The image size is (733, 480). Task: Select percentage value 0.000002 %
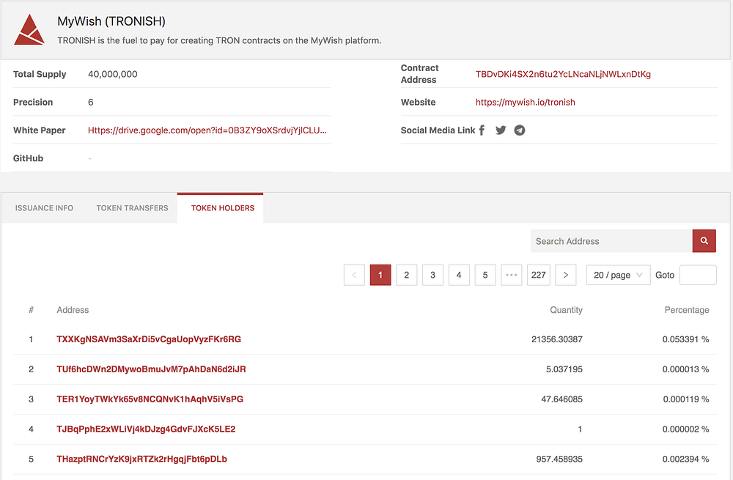(686, 429)
